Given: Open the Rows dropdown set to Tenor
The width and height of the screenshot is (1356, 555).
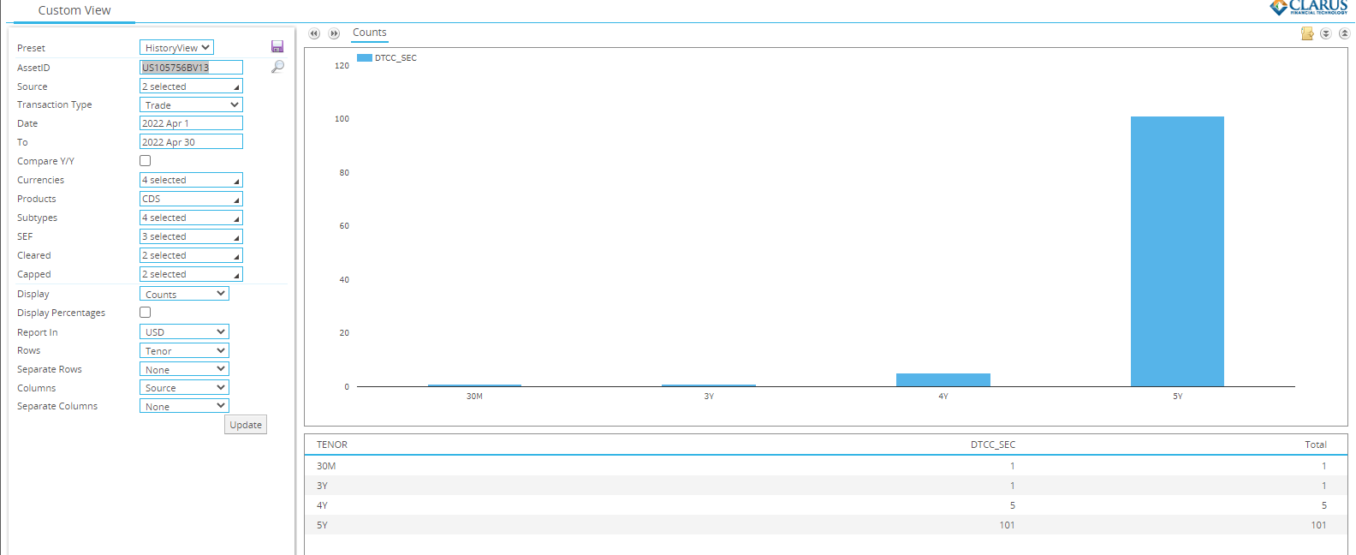Looking at the screenshot, I should (184, 350).
